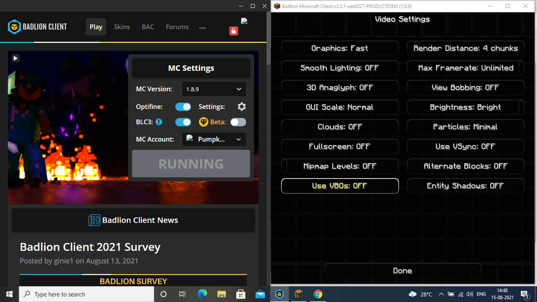This screenshot has height=302, width=537.
Task: Click the Badlion Client News header
Action: (133, 220)
